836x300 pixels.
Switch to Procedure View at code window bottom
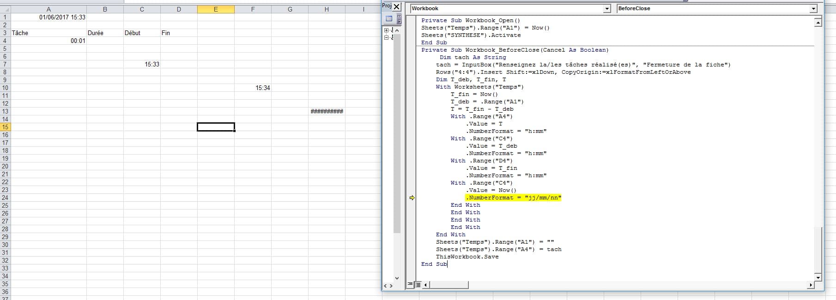[x=410, y=285]
